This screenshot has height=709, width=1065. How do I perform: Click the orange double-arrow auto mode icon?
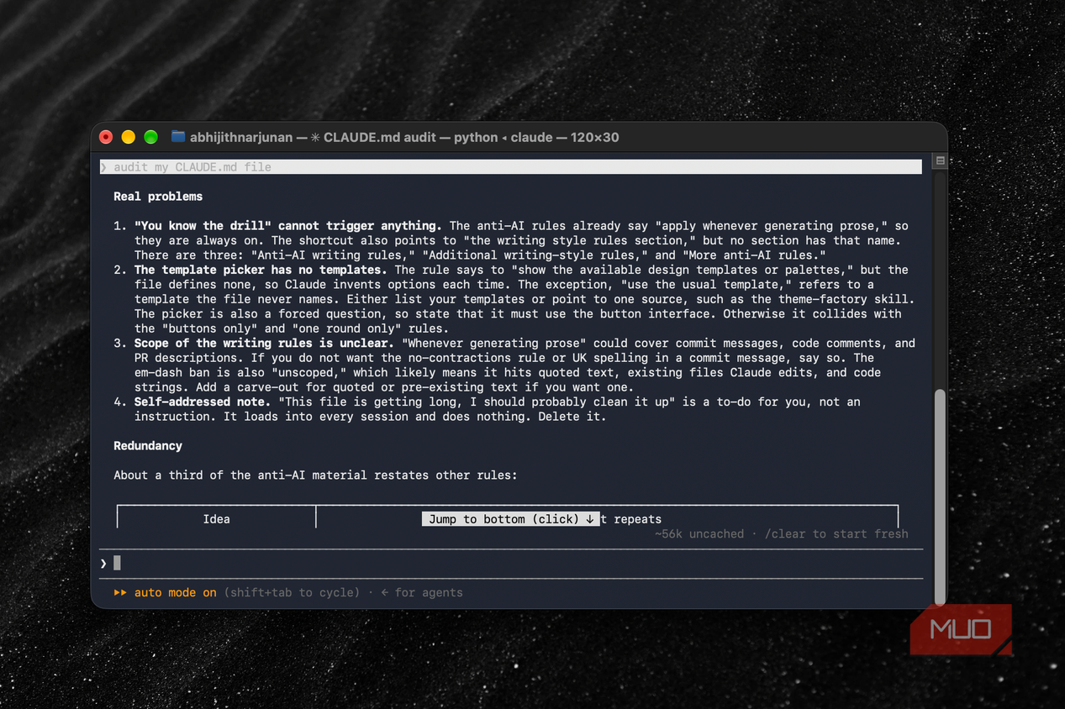(120, 592)
